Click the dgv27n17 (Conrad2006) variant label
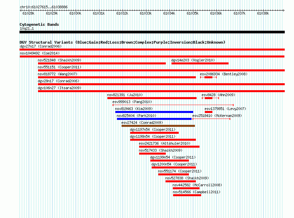294x218 pixels. (41, 46)
